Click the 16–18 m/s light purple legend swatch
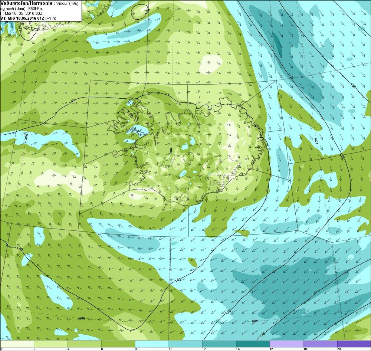371x351 pixels. 287,344
